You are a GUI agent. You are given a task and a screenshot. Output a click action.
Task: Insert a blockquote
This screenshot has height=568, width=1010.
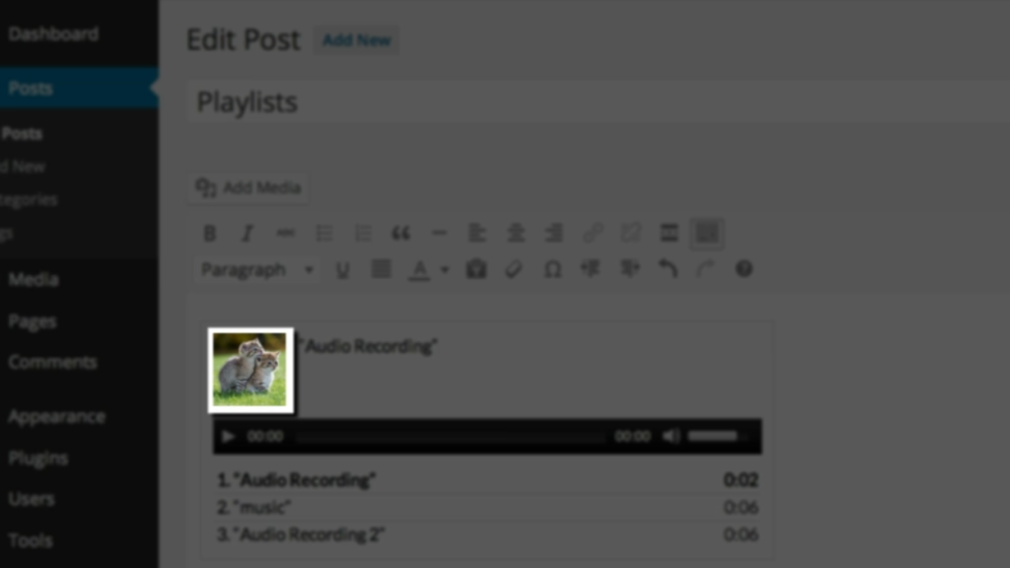coord(400,233)
